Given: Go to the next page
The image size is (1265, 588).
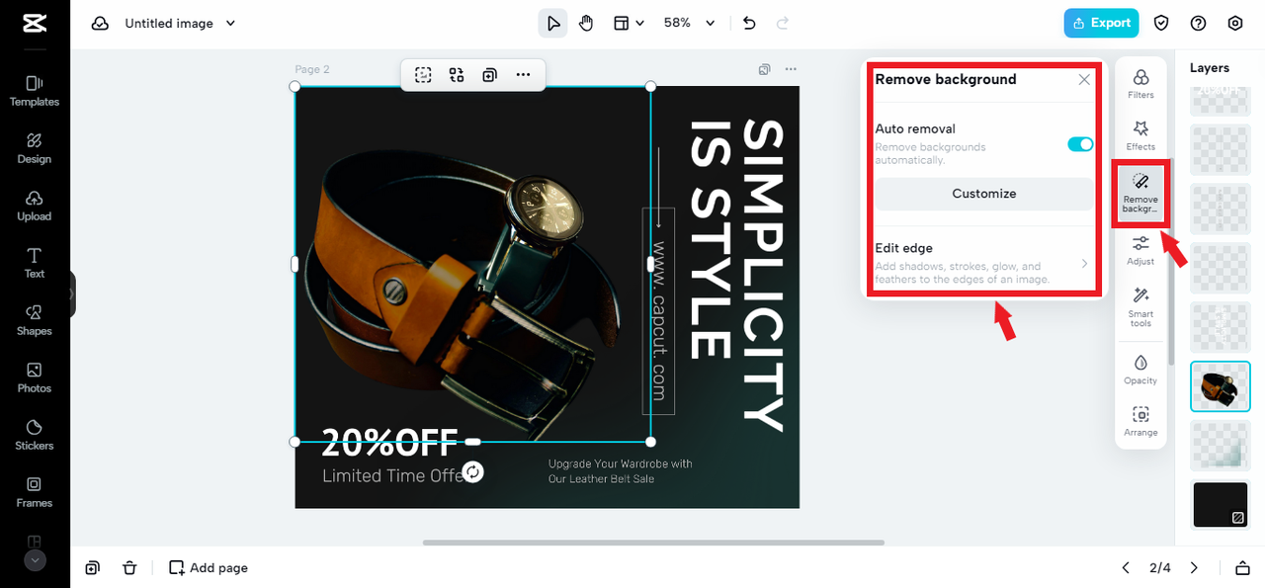Looking at the screenshot, I should tap(1194, 567).
